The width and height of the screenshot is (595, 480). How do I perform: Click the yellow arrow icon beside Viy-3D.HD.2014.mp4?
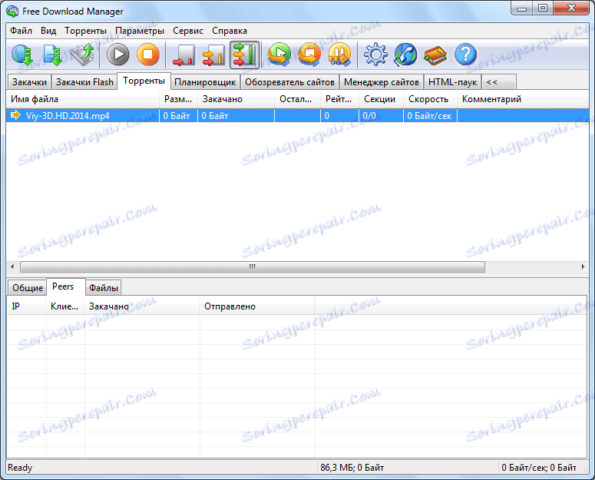tap(15, 115)
